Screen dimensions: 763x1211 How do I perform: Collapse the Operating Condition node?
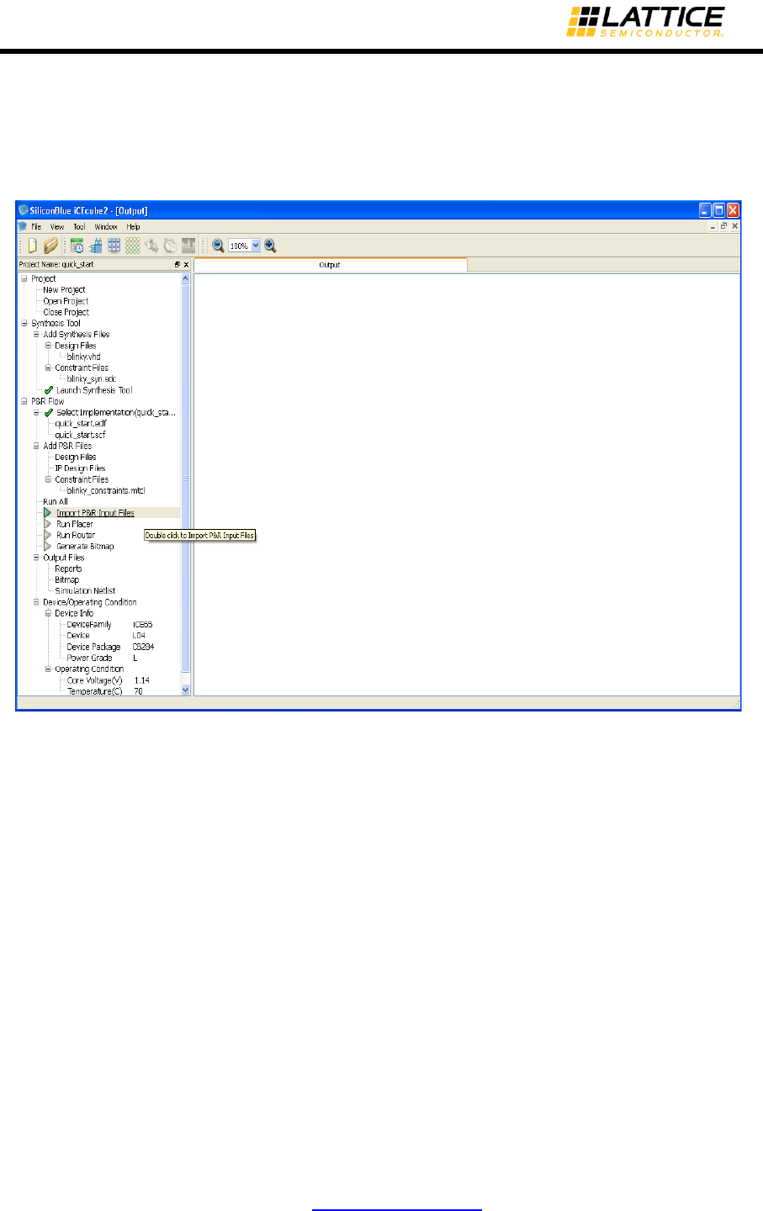[48, 669]
